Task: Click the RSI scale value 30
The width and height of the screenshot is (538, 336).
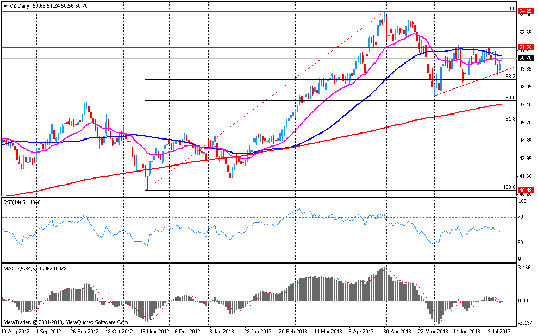Action: tap(521, 243)
